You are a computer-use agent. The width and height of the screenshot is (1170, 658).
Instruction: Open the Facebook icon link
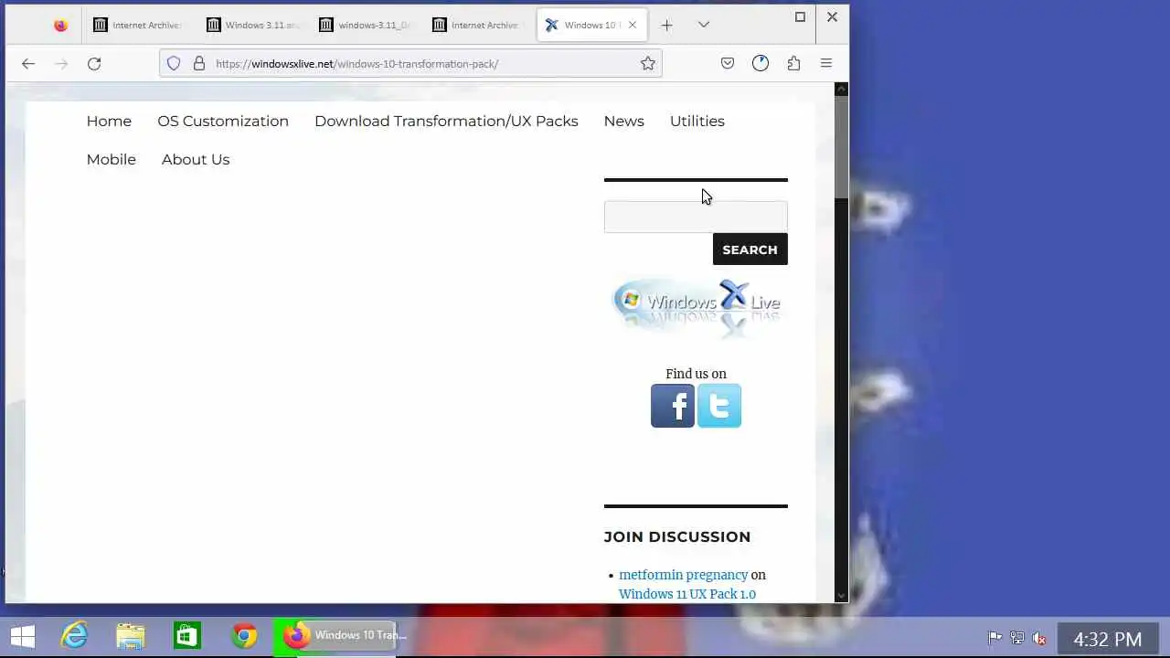673,406
